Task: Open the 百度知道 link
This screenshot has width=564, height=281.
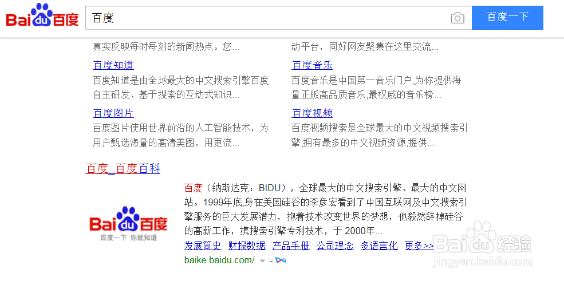Action: [x=113, y=65]
